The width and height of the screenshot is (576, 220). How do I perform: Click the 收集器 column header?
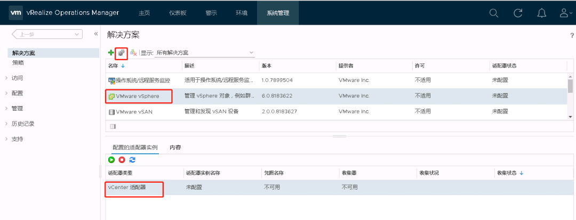pos(377,173)
